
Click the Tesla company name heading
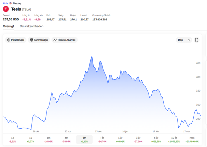pos(16,9)
